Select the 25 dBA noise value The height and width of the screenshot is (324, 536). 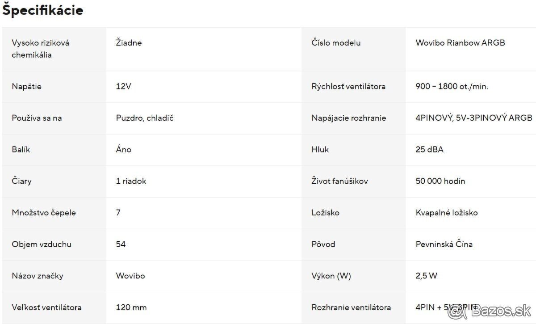[429, 150]
